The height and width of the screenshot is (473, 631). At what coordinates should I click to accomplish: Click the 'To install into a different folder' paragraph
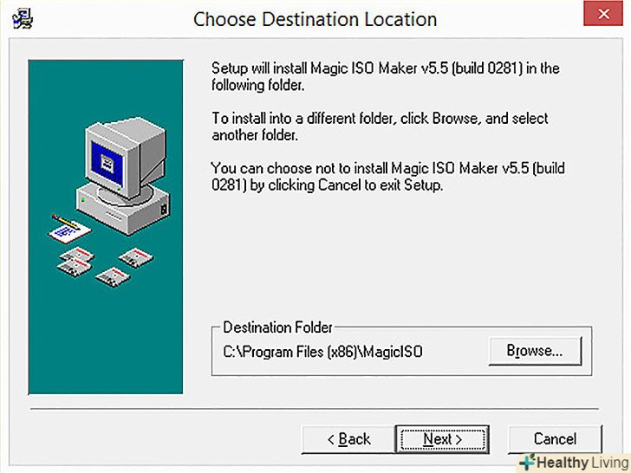pyautogui.click(x=380, y=126)
